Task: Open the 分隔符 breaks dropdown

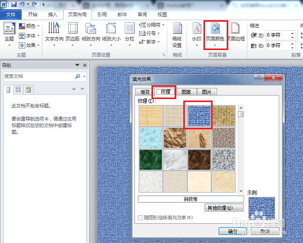Action: (151, 25)
